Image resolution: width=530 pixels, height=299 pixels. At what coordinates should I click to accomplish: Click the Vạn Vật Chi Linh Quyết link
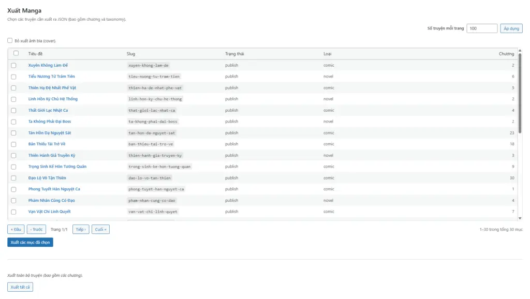coord(49,212)
